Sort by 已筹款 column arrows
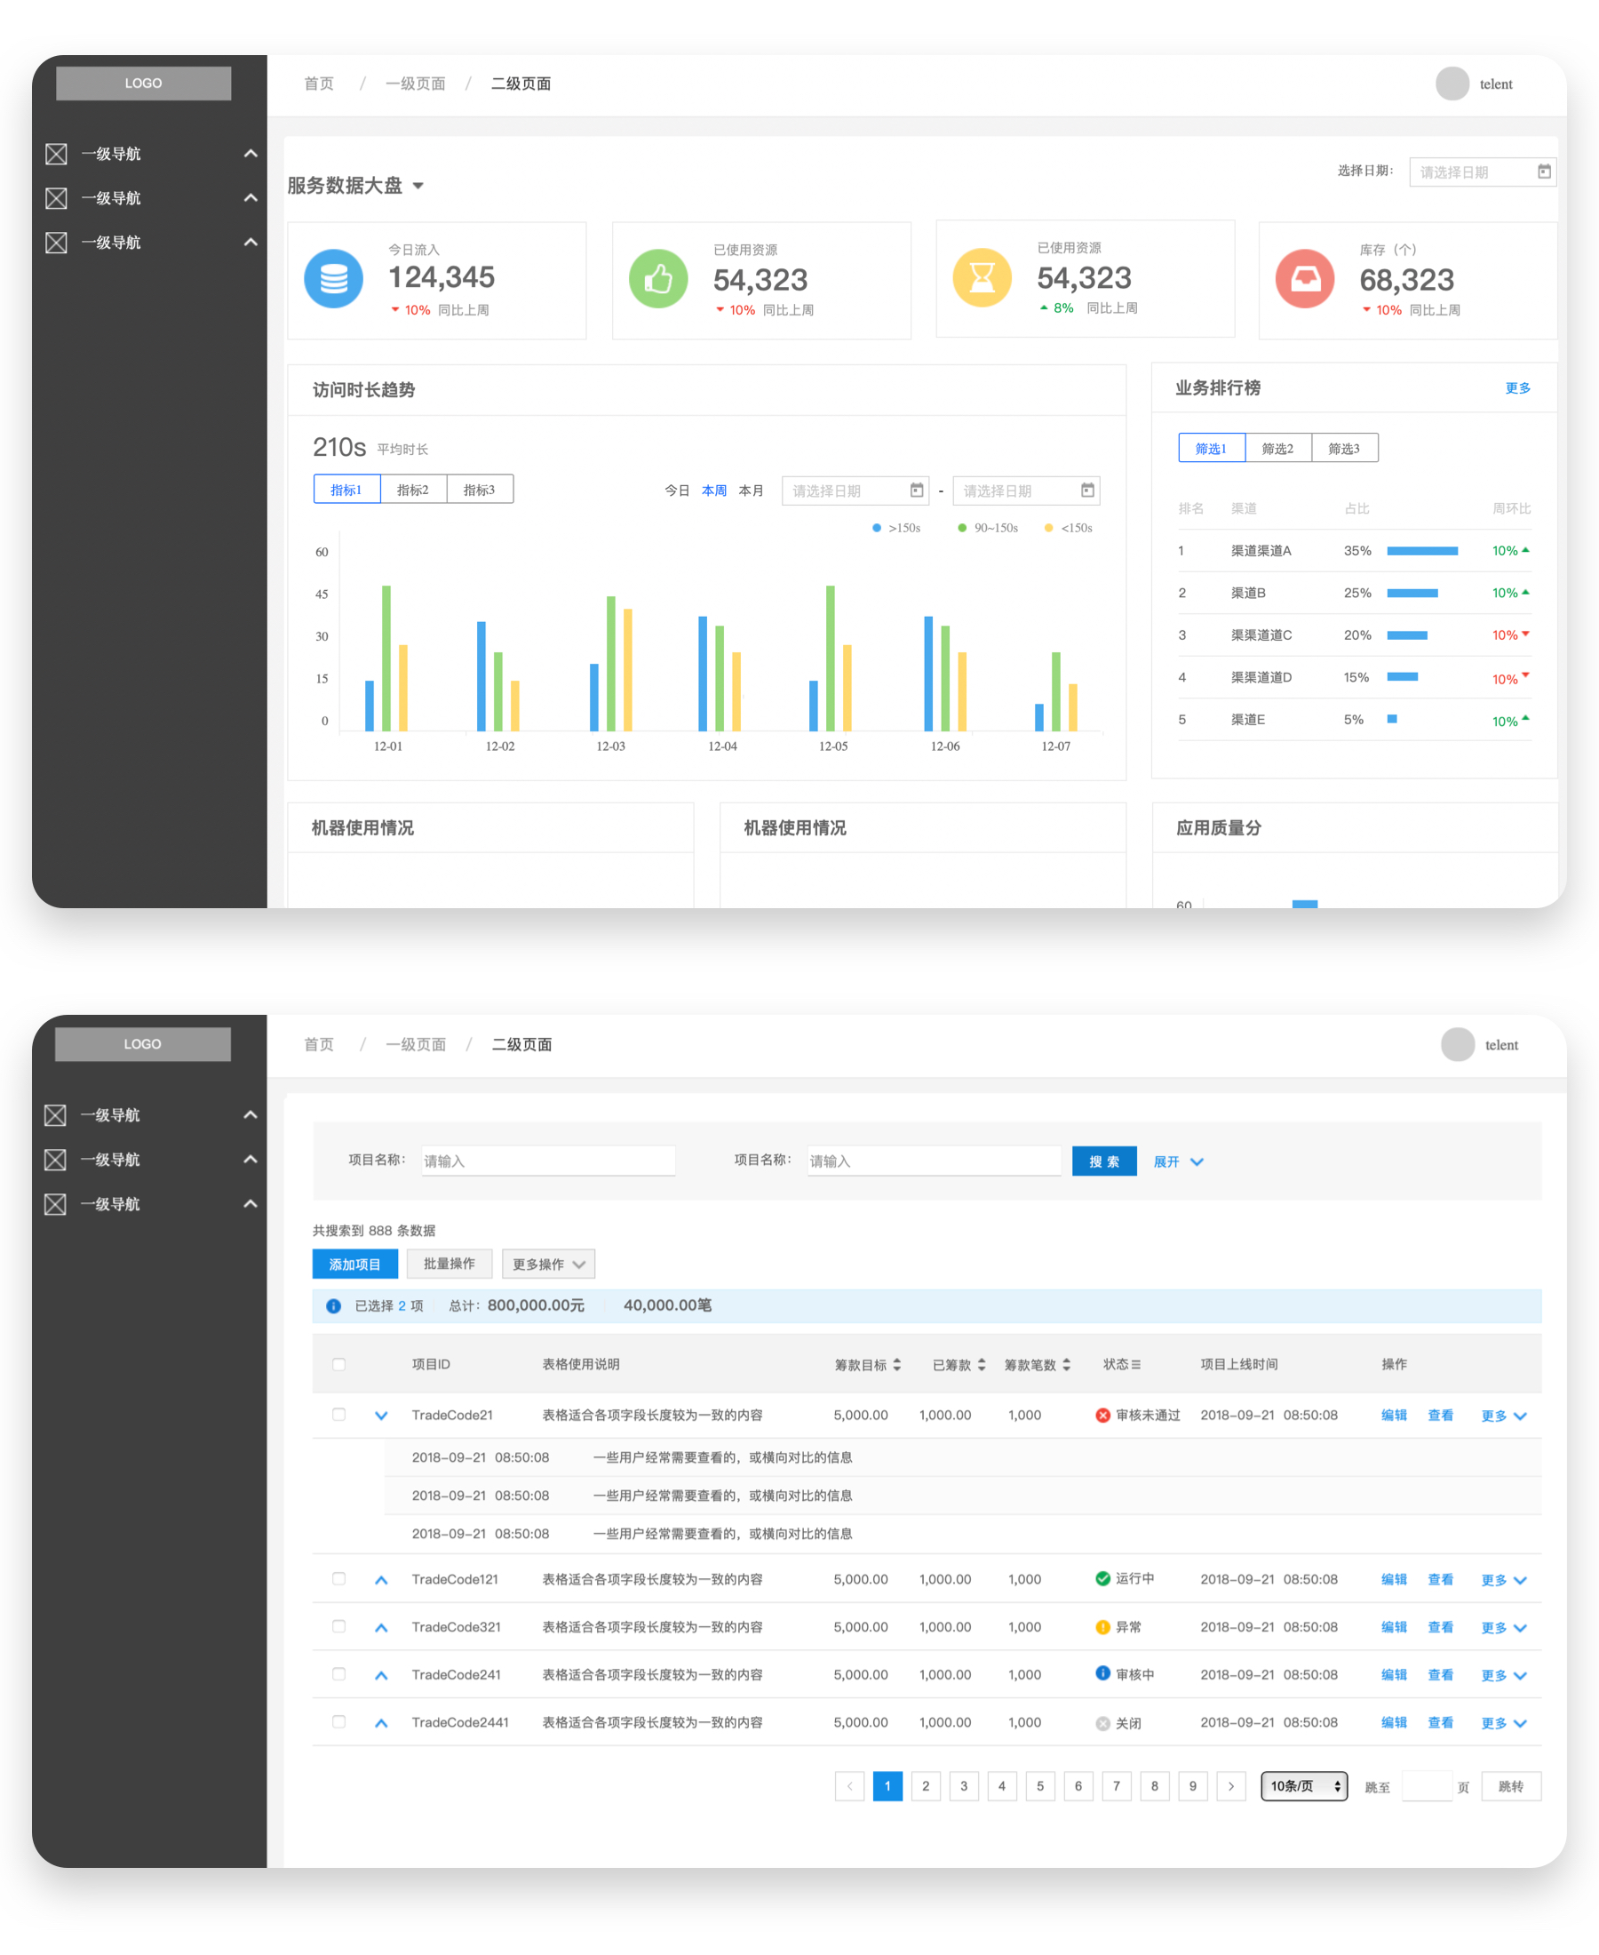The height and width of the screenshot is (1955, 1599). tap(982, 1364)
